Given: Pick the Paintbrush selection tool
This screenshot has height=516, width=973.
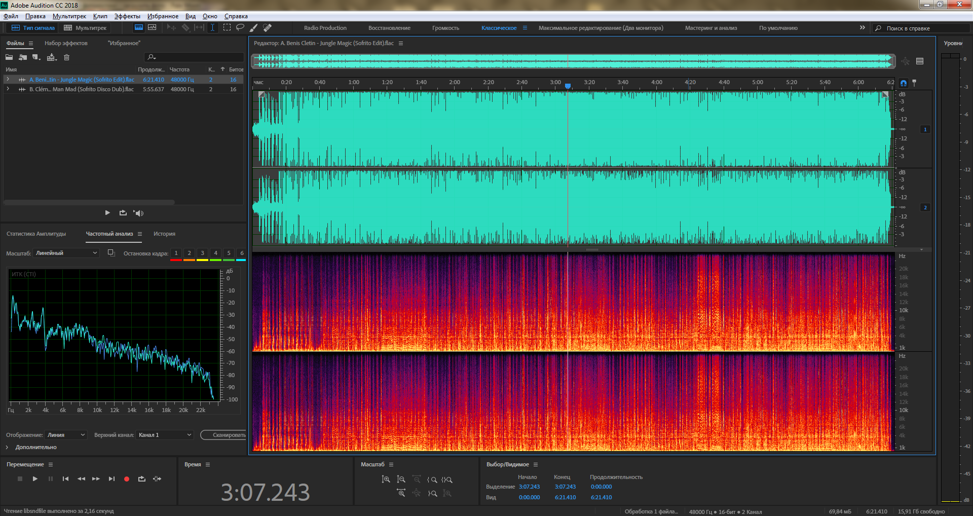Looking at the screenshot, I should 254,28.
